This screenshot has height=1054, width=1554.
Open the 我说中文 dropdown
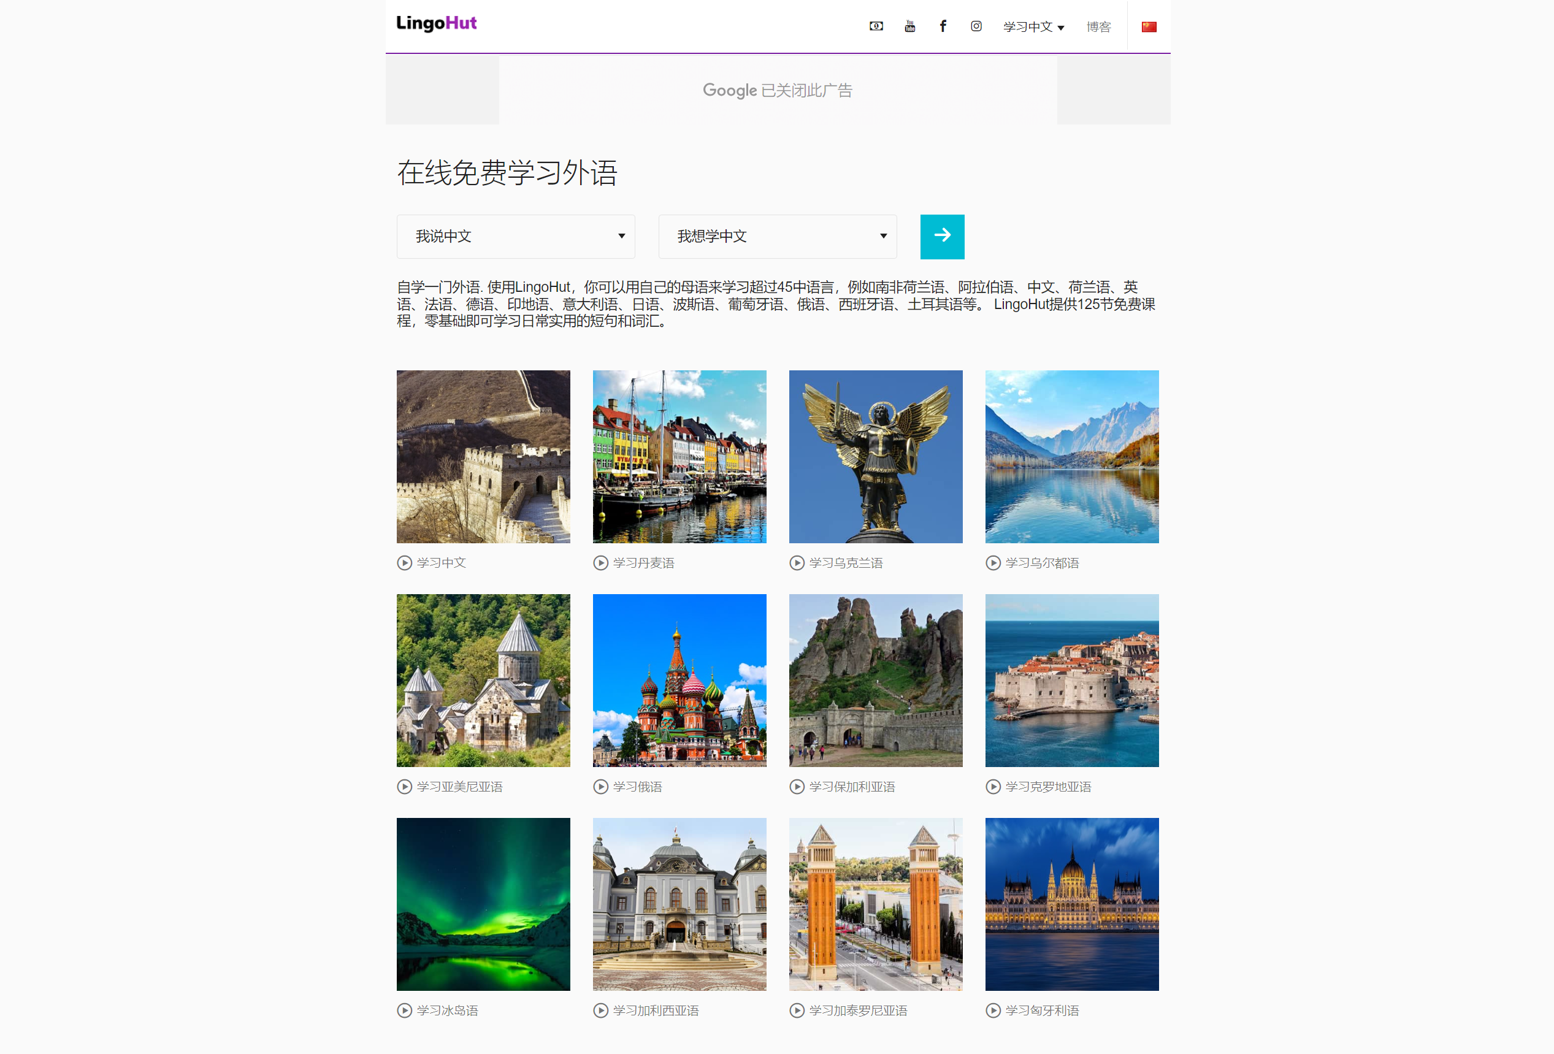[516, 237]
